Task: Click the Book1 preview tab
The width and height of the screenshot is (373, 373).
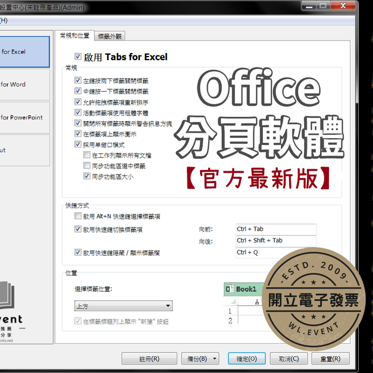Action: pos(244,289)
